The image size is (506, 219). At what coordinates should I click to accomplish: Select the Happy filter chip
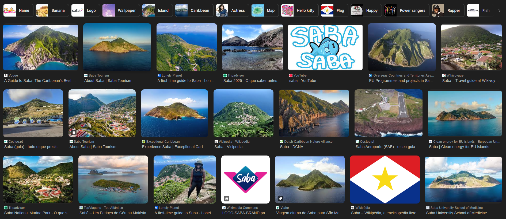tap(366, 10)
